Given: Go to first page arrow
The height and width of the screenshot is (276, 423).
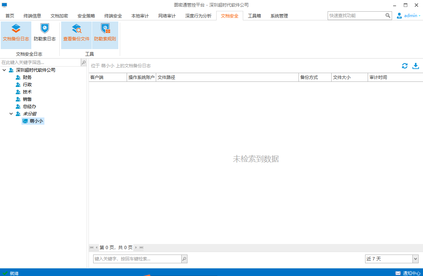Looking at the screenshot, I should pos(91,247).
